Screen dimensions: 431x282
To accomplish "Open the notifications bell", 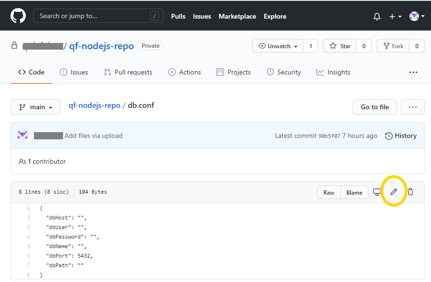I will 377,16.
